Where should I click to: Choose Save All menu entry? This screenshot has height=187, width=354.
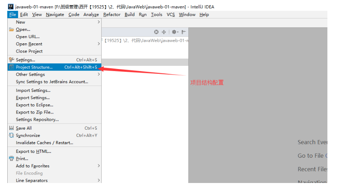[54, 128]
